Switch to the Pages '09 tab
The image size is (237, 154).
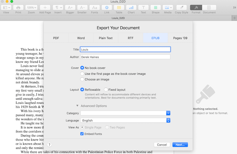(x=180, y=38)
